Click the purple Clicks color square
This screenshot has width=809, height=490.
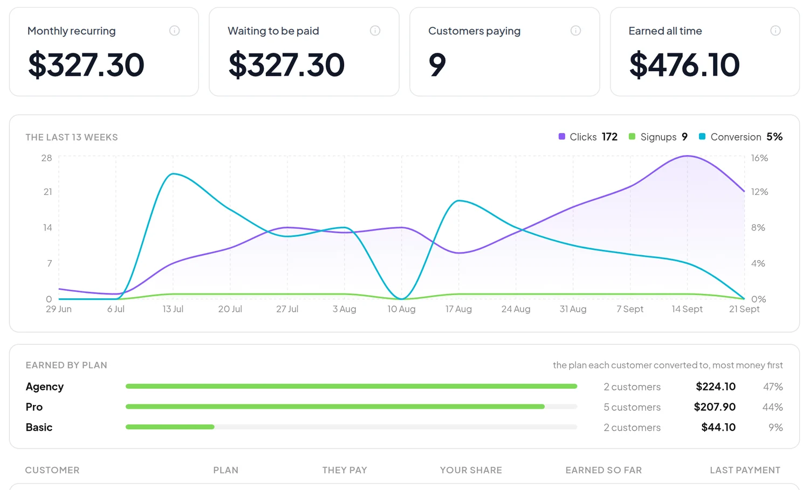click(562, 137)
